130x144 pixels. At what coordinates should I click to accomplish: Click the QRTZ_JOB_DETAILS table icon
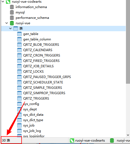point(19,66)
